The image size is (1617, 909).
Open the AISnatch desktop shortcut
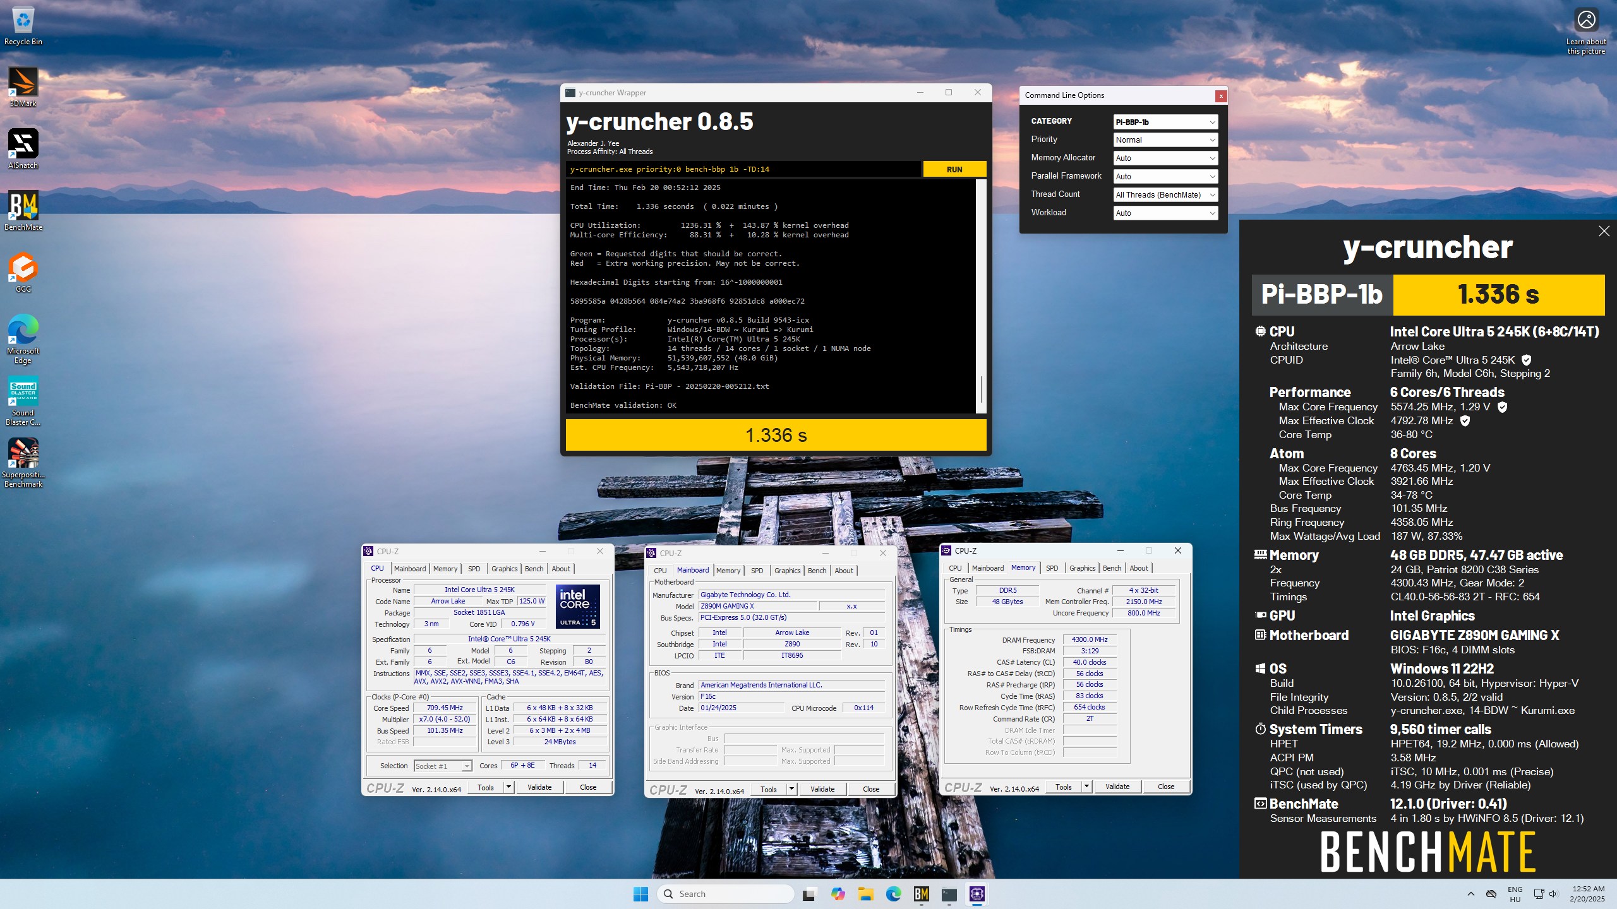point(23,149)
